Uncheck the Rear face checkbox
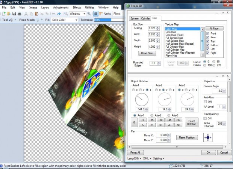Viewport: 233px width, 169px height. (x=208, y=37)
